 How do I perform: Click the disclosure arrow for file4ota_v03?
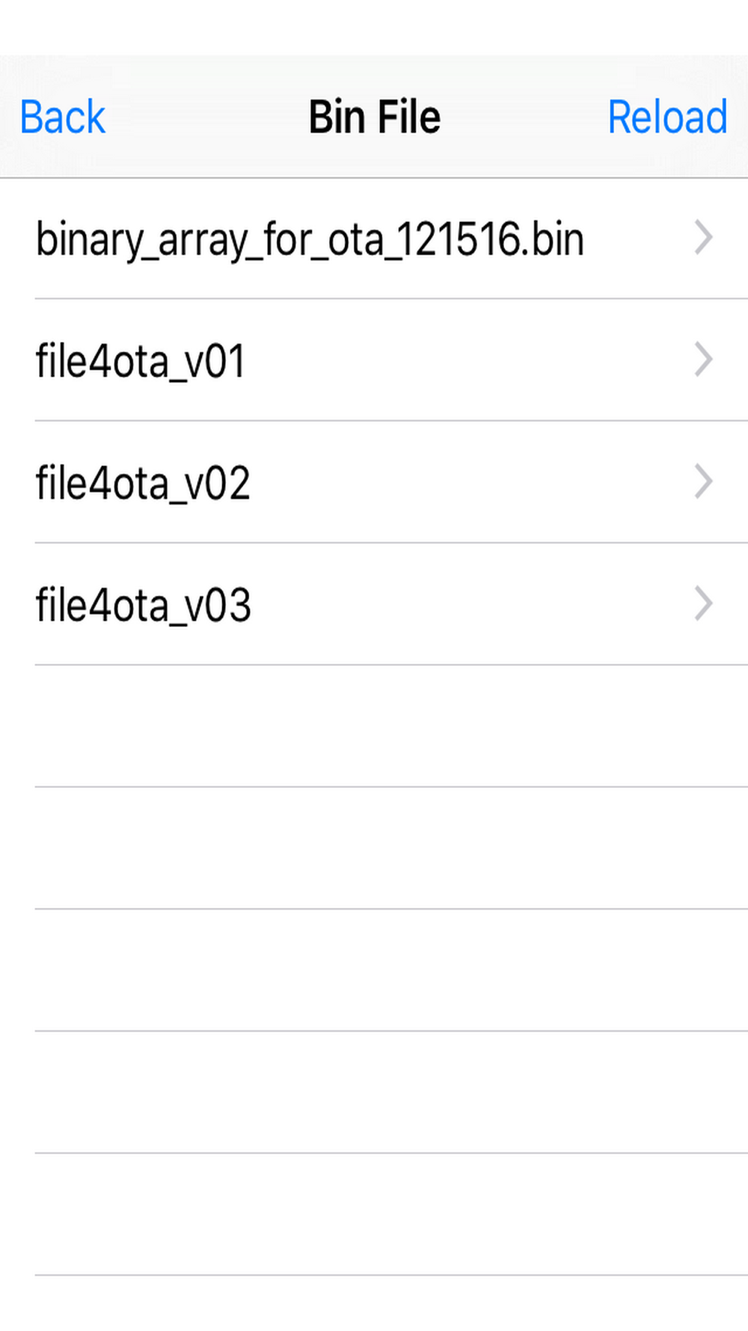702,604
